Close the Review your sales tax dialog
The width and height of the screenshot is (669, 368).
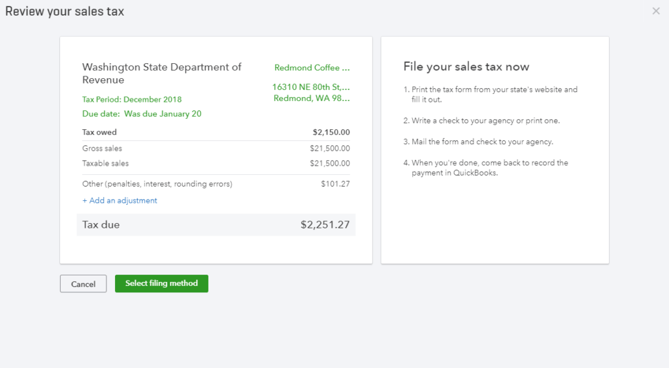(x=656, y=11)
